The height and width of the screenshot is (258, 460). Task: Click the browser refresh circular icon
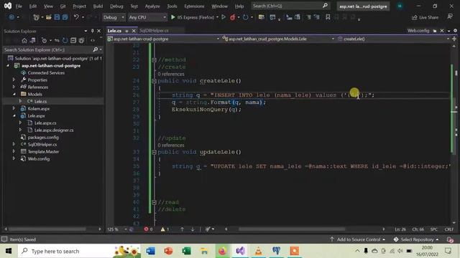(246, 17)
